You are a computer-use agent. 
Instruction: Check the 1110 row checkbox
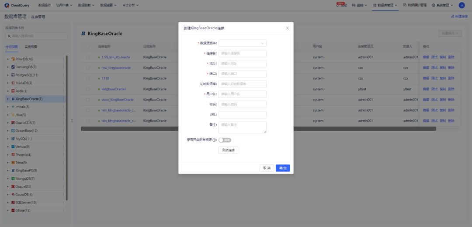88,78
